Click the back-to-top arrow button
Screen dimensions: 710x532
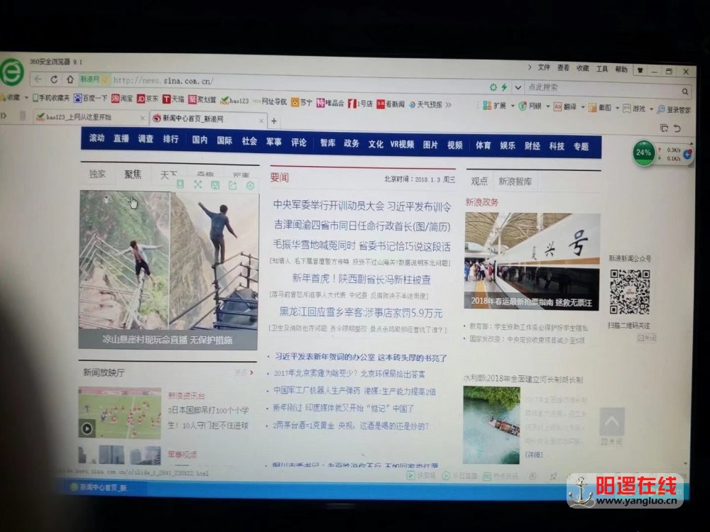click(612, 421)
